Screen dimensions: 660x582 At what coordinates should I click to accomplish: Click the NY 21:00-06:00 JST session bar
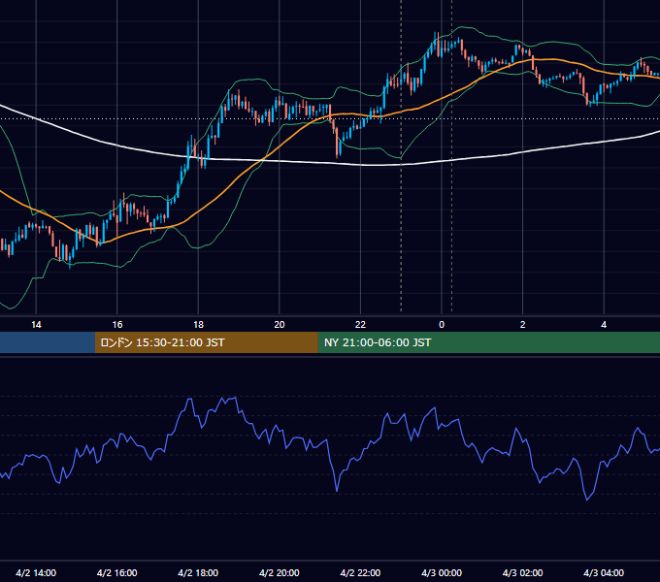click(488, 342)
